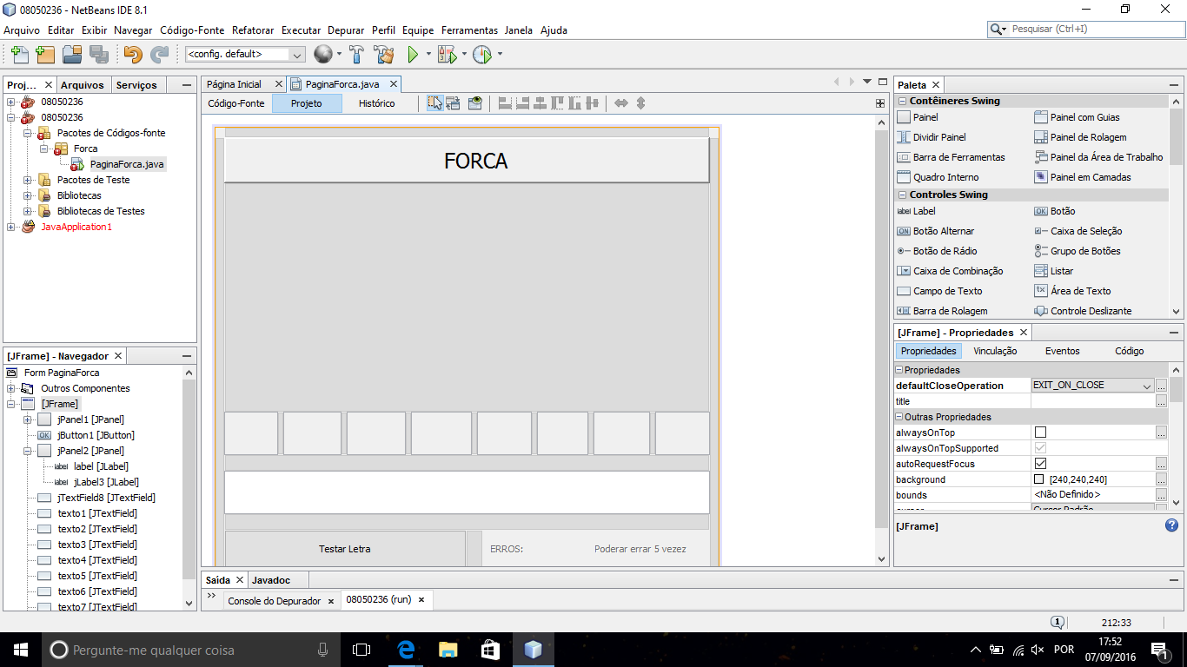The height and width of the screenshot is (667, 1187).
Task: Toggle the alwaysOnTop checkbox
Action: pos(1040,433)
